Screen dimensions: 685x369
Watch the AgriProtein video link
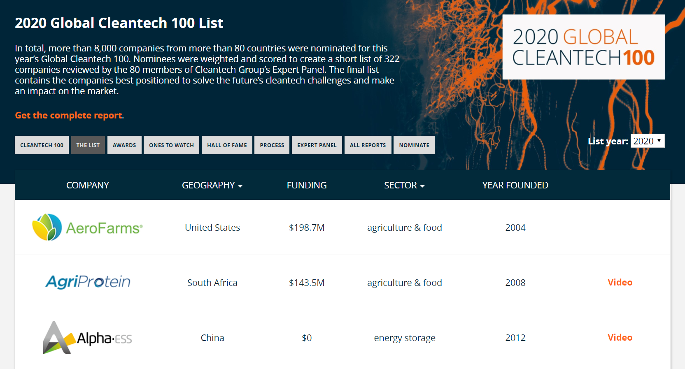(x=620, y=282)
